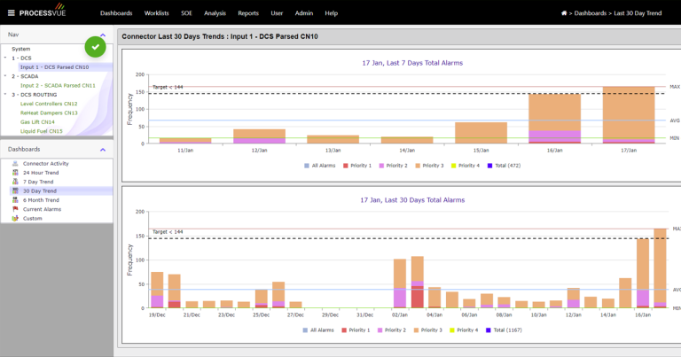Open the Admin menu
The width and height of the screenshot is (681, 357).
(x=304, y=13)
